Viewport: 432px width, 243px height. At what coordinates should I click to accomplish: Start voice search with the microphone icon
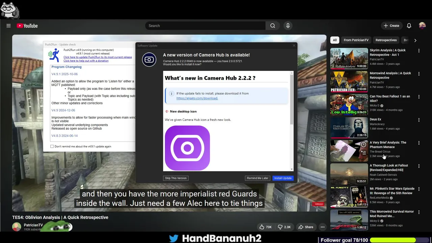[288, 26]
